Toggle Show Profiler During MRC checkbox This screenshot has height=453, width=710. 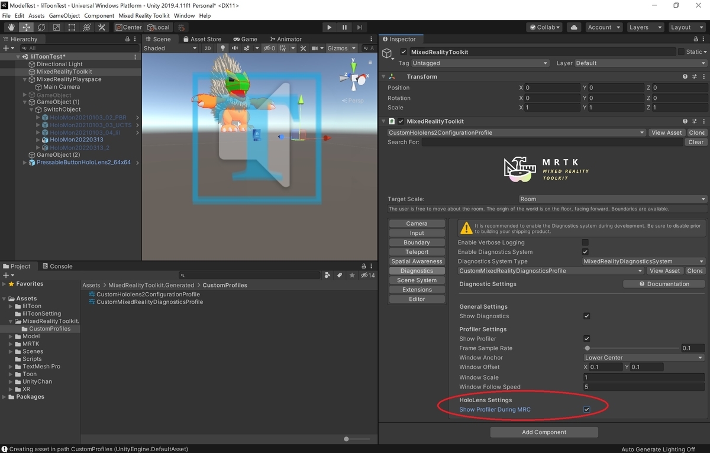(586, 409)
